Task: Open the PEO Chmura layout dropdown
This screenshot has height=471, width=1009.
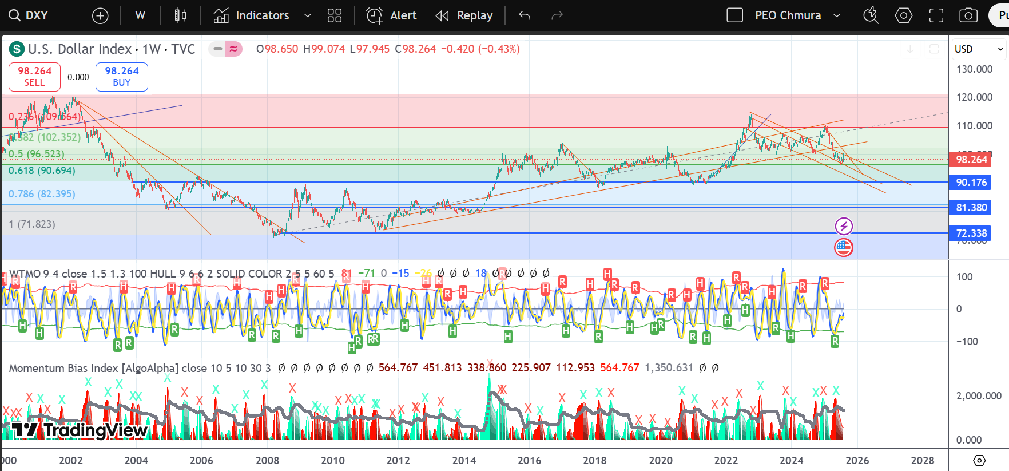Action: pos(837,15)
